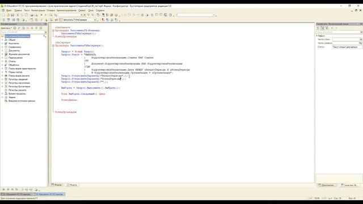Select the БухгалтерияПредприятия root node
The height and width of the screenshot is (204, 363).
point(18,36)
